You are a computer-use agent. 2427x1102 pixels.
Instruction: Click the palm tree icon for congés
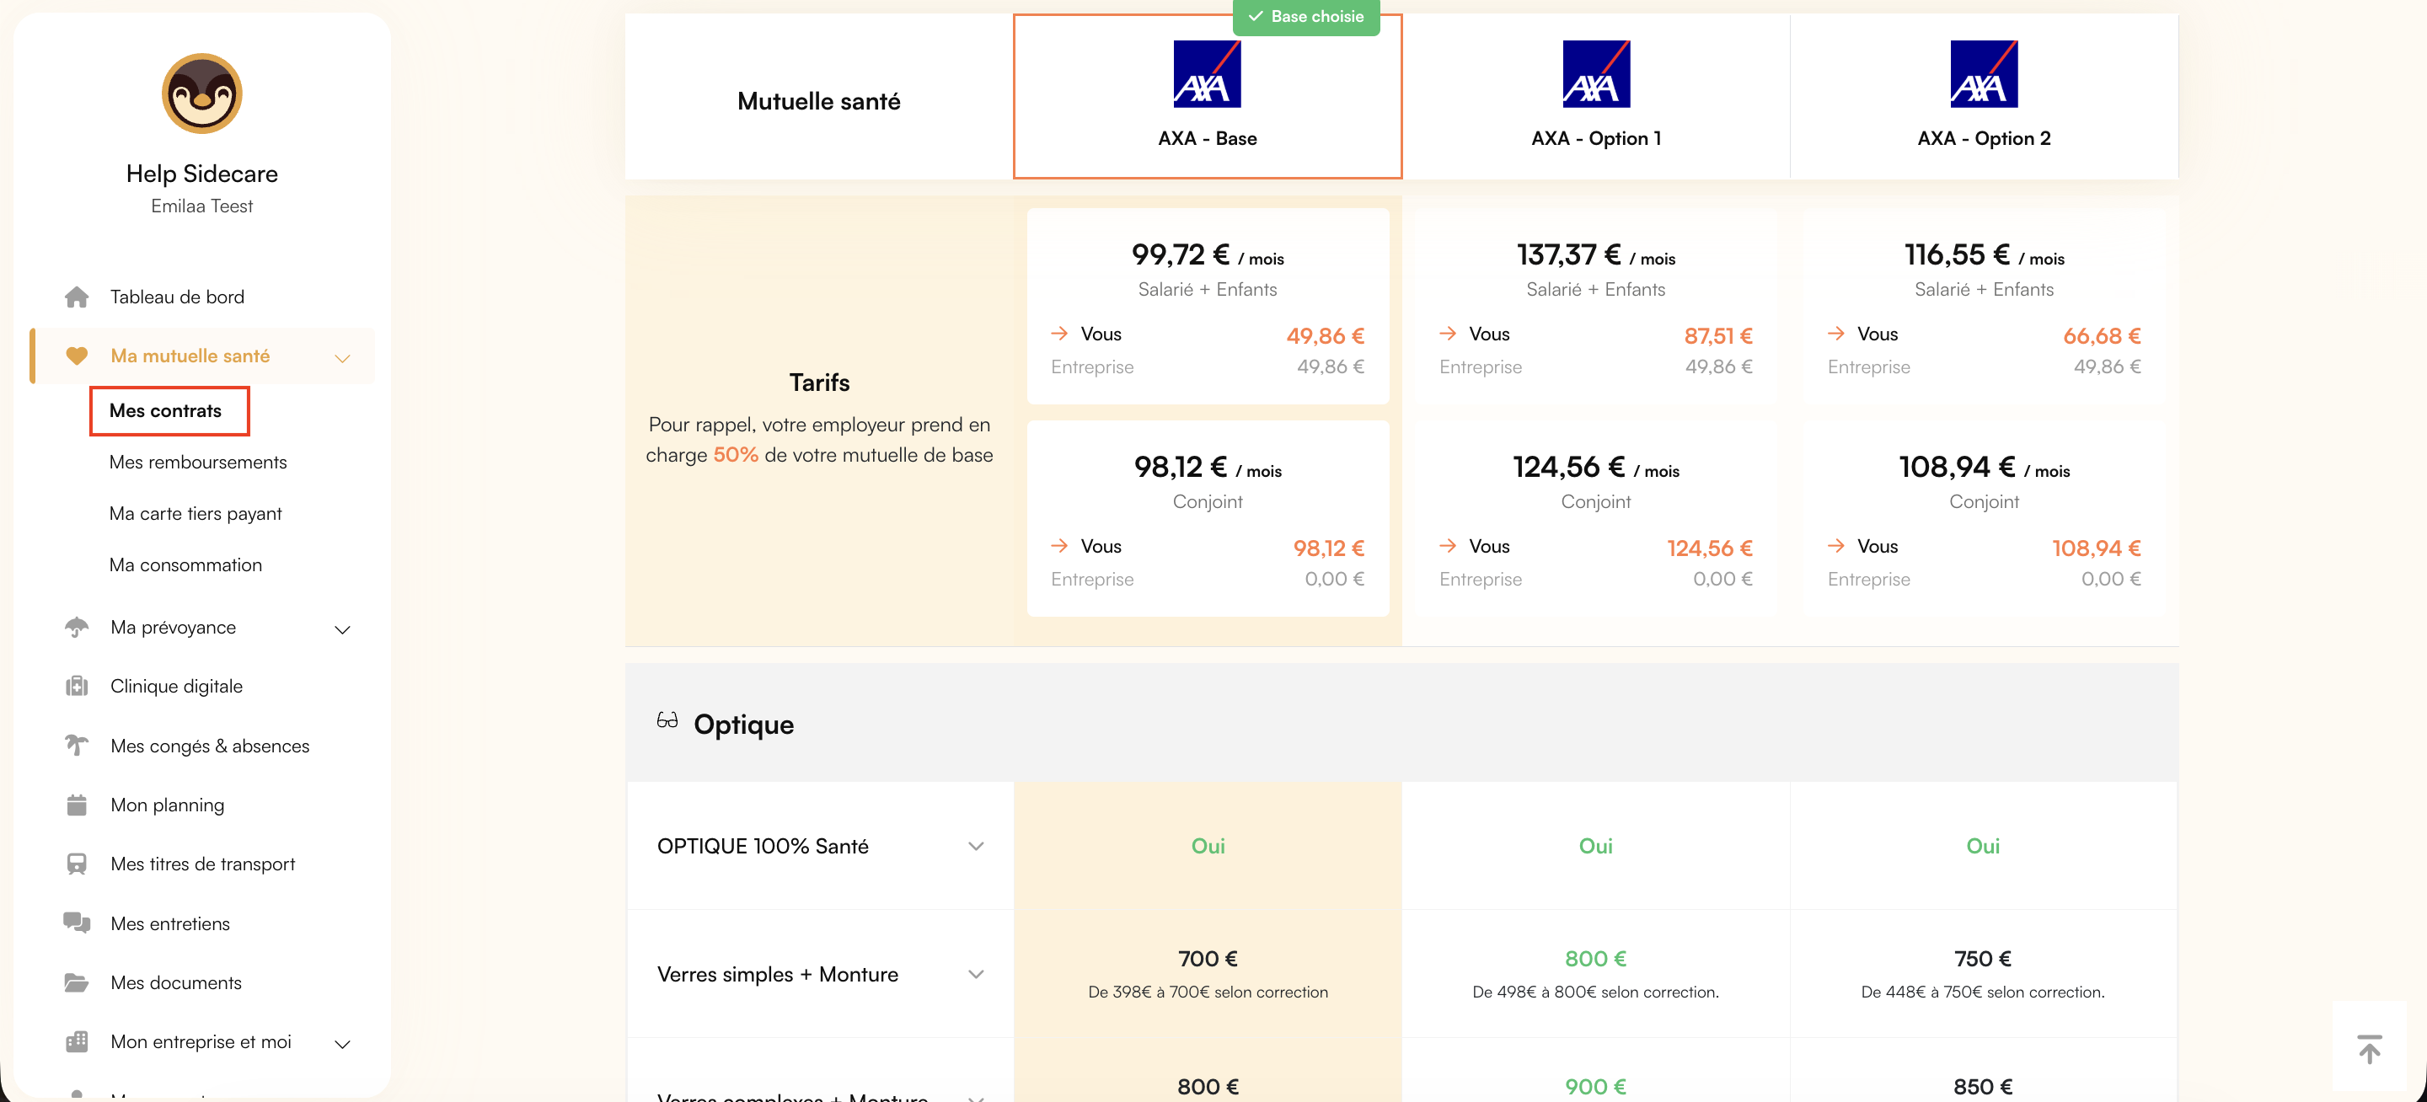coord(78,746)
